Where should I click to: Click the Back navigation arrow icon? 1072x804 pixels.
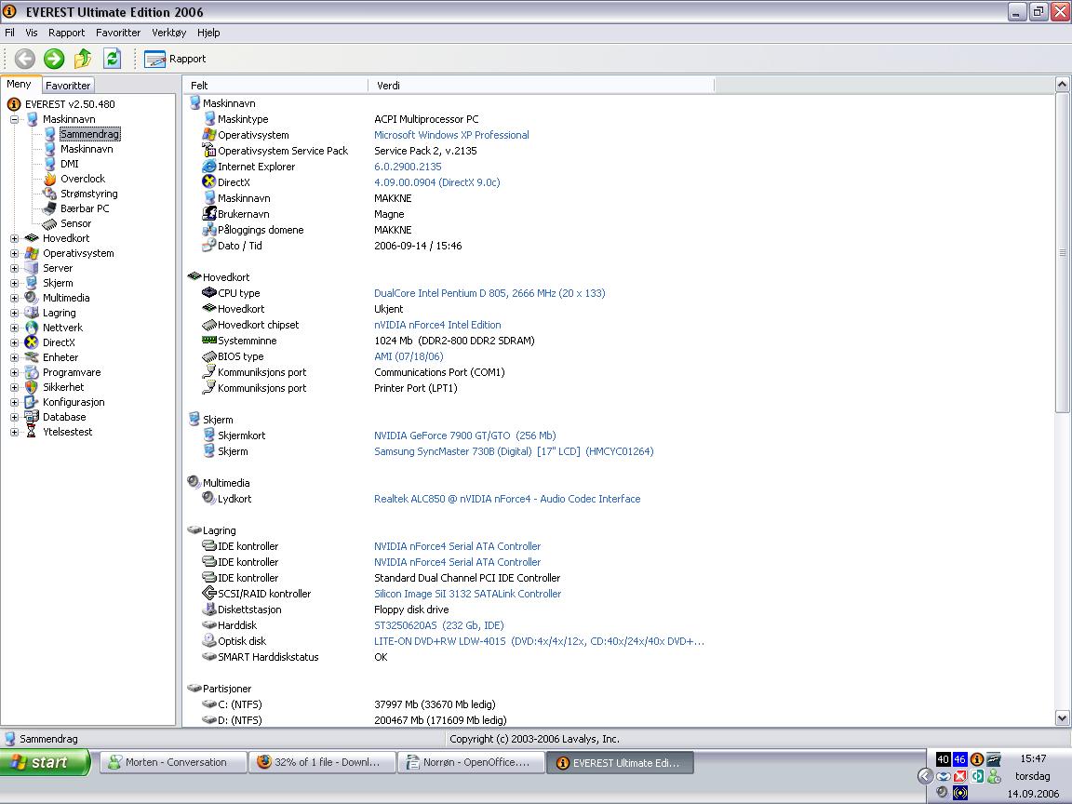(x=24, y=59)
